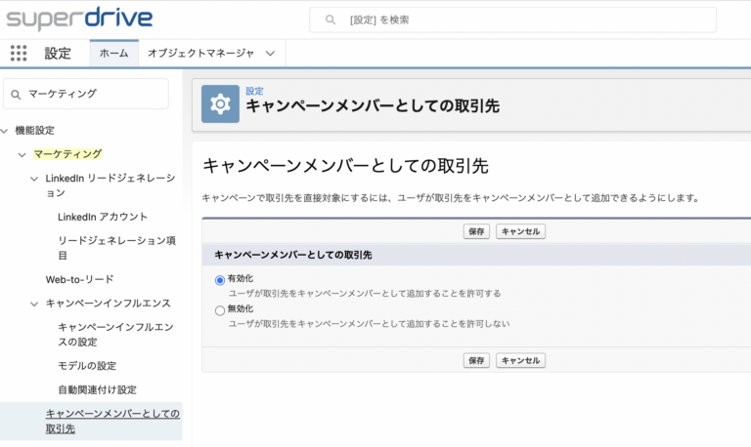Click the bottom キャンセル button
Screen dimensions: 751x447
pos(520,360)
